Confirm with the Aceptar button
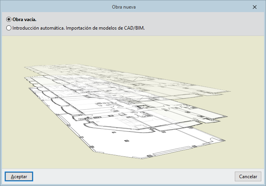This screenshot has width=266, height=186. click(19, 177)
